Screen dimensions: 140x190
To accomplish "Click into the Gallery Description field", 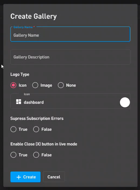I will [x=70, y=57].
